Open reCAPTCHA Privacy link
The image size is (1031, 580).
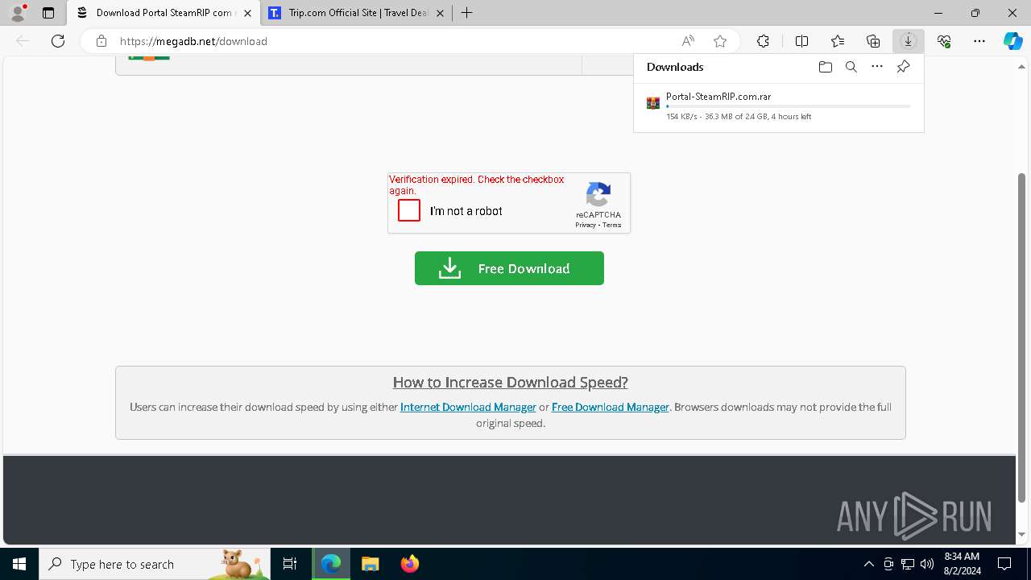click(586, 225)
